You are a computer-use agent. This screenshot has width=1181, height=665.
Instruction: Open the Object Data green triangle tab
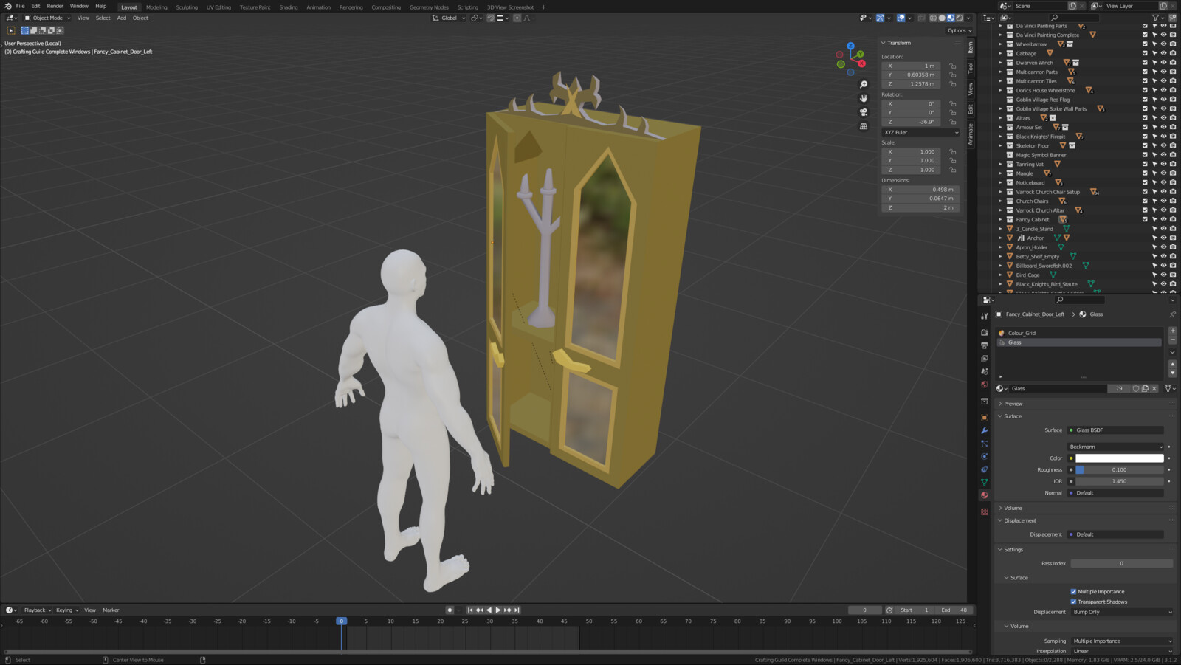[984, 482]
